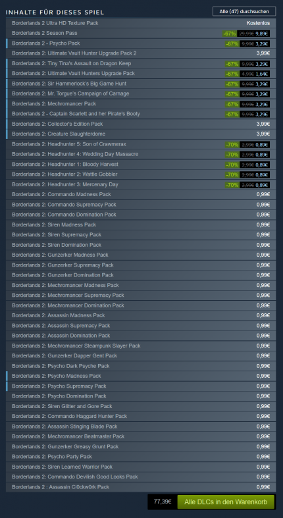The width and height of the screenshot is (283, 518).
Task: Open Psycho Madness Pack row
Action: [141, 376]
